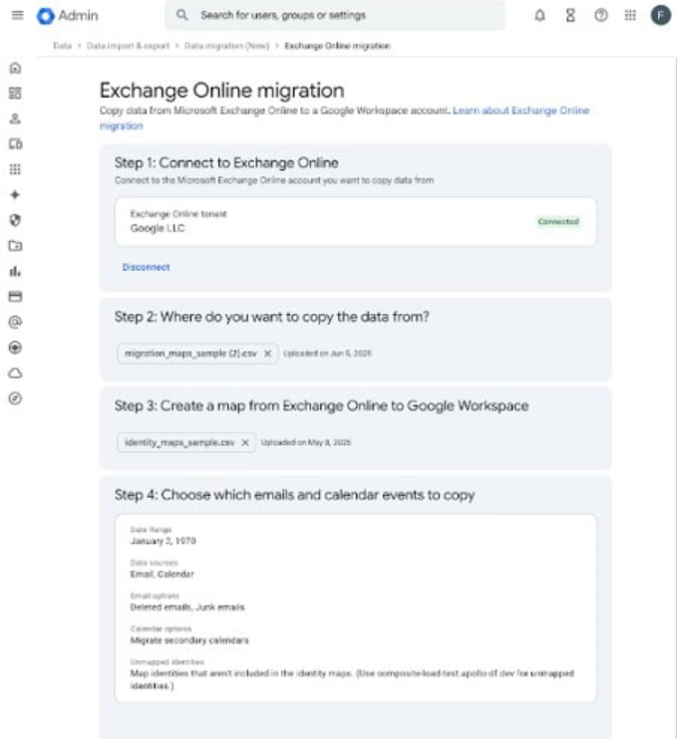Image resolution: width=677 pixels, height=739 pixels.
Task: Click Uploaded on May 8, 2025 text
Action: [306, 442]
